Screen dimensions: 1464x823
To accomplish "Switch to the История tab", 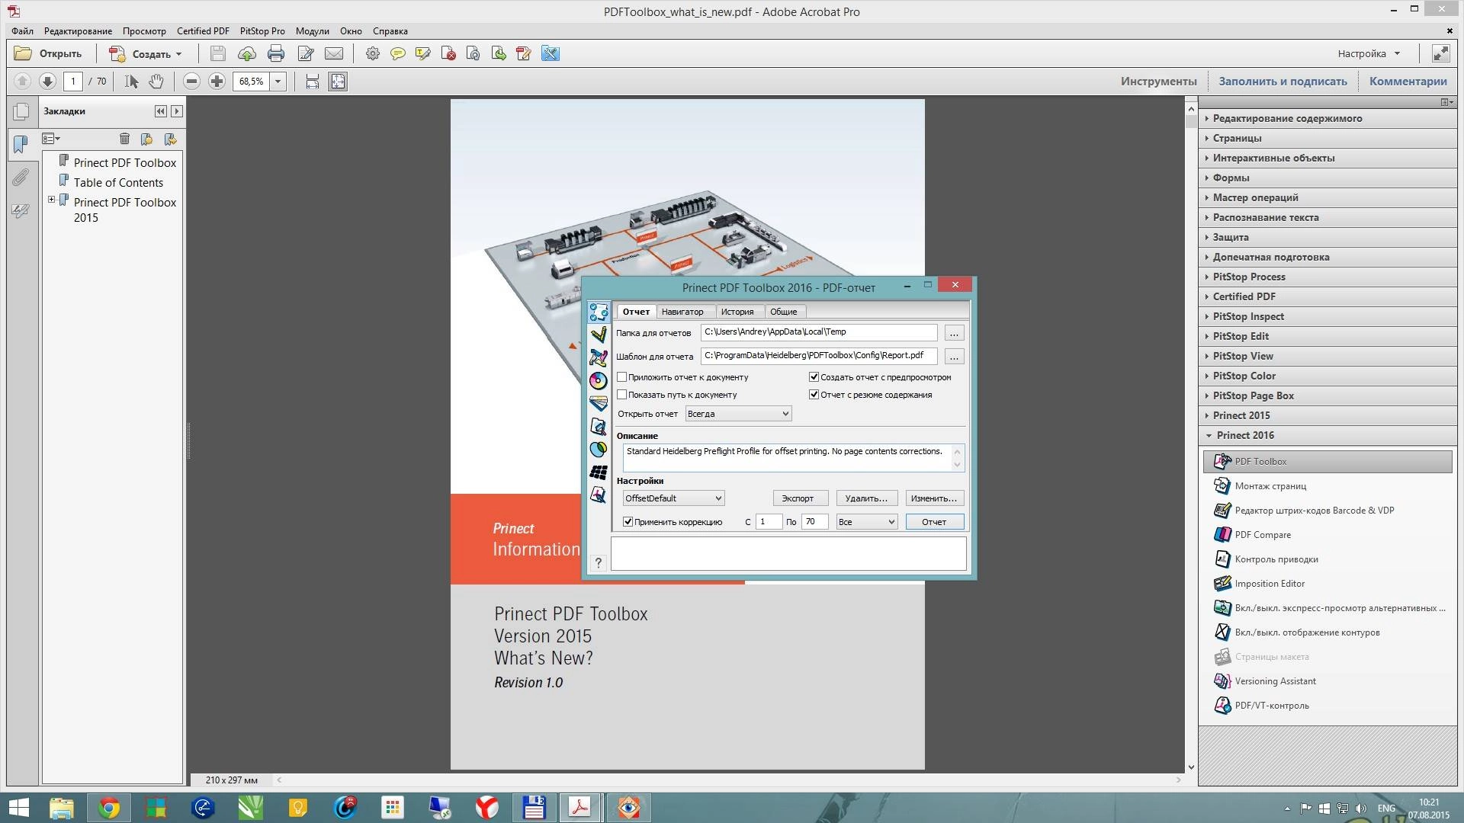I will pos(737,311).
